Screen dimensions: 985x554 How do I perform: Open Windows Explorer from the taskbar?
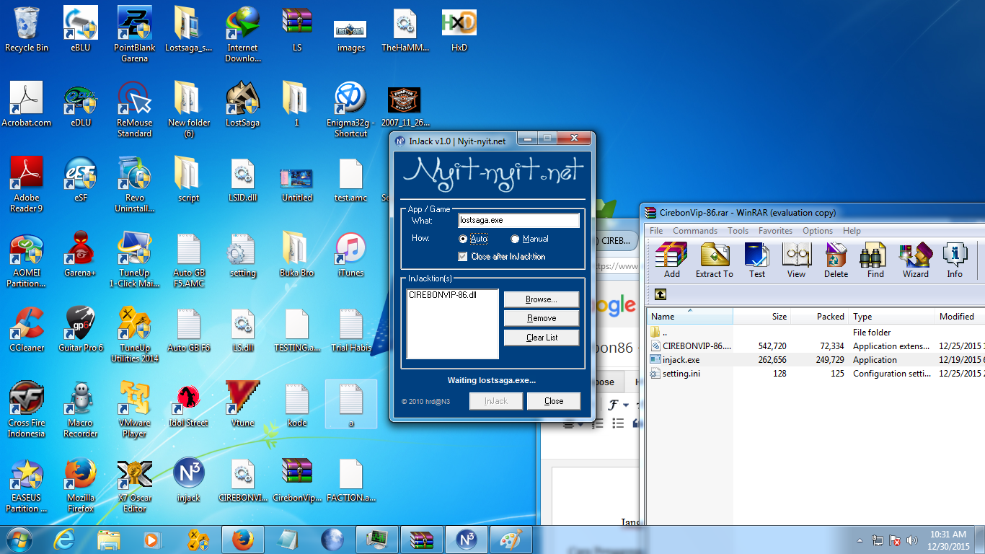coord(109,540)
